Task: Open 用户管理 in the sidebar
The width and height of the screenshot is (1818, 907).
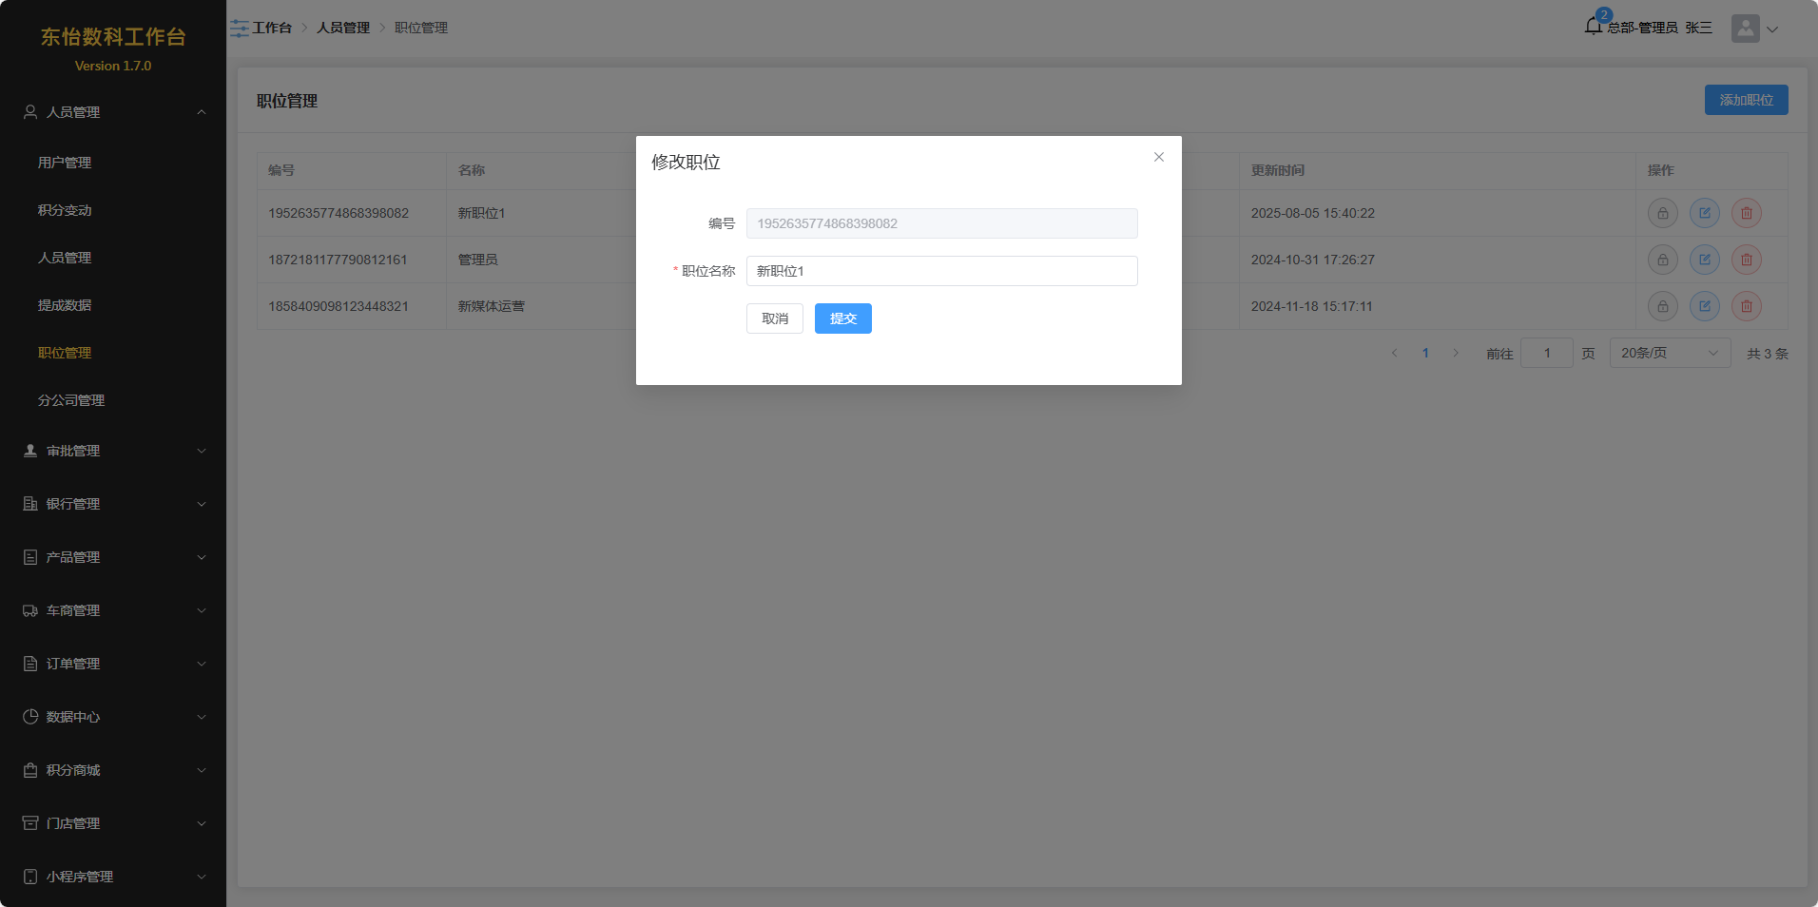Action: tap(65, 163)
